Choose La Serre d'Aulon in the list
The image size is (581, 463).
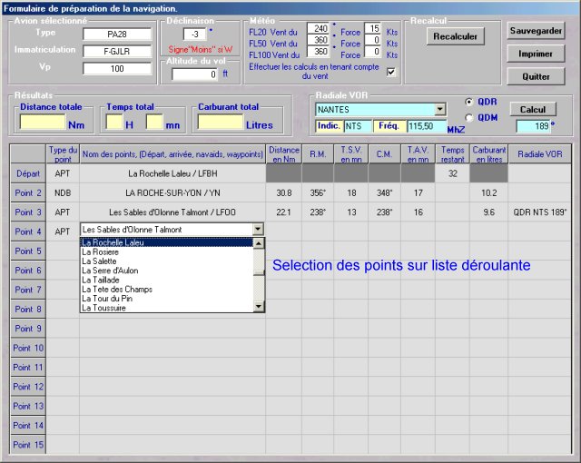coord(167,271)
